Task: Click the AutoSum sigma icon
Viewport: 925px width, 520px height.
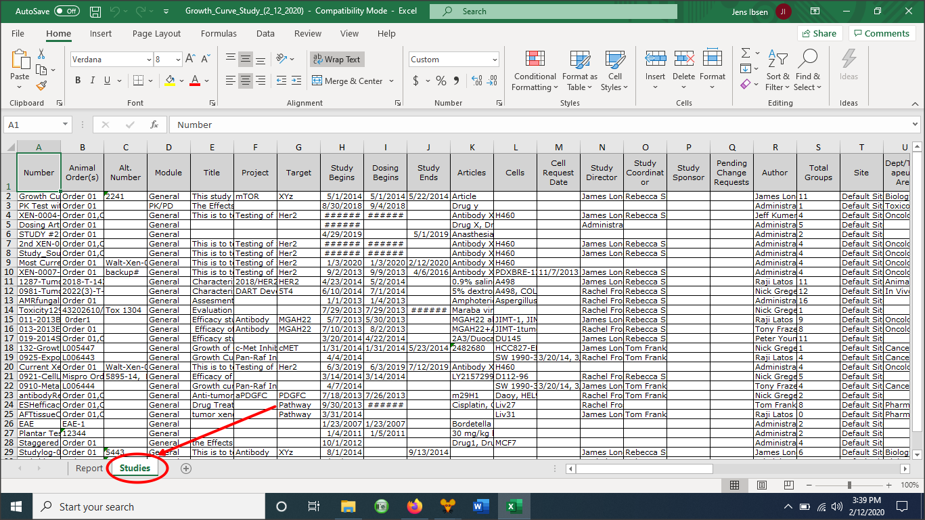Action: (746, 53)
